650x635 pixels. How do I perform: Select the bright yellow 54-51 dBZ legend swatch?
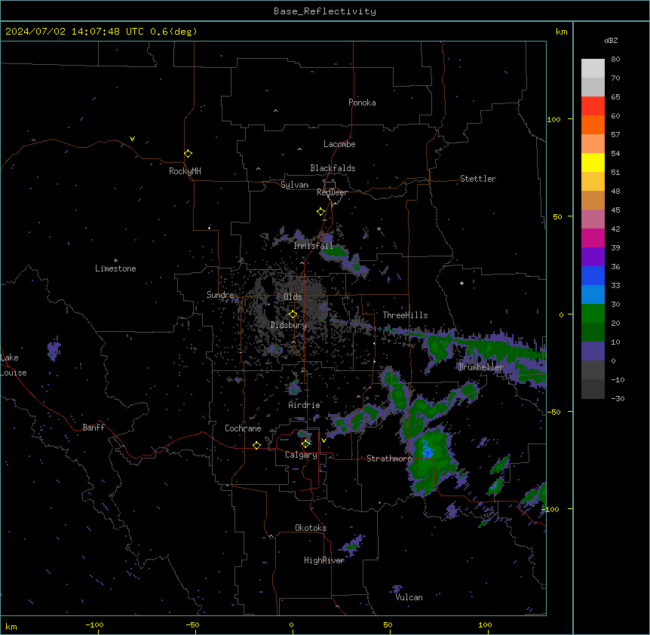pos(593,162)
